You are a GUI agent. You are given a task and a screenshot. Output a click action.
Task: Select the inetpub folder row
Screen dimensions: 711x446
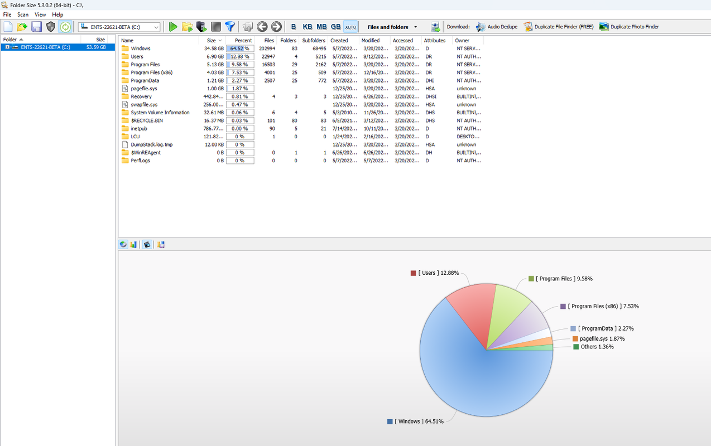coord(301,129)
